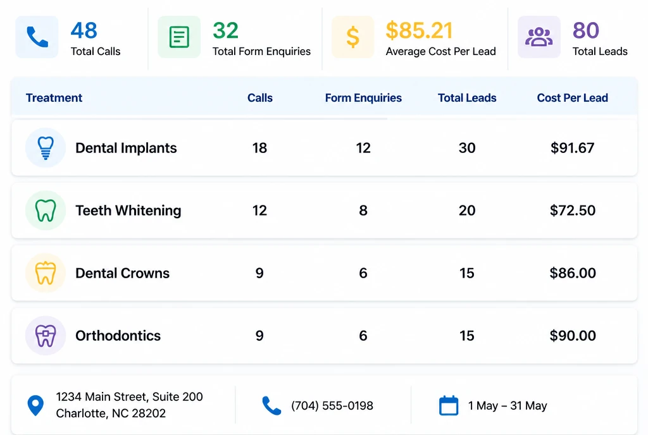Screen dimensions: 648x435
Task: Select the Dental Implants row name
Action: point(126,148)
